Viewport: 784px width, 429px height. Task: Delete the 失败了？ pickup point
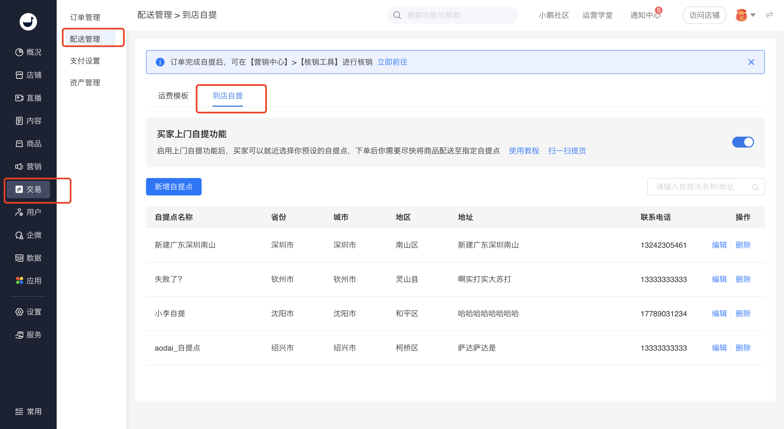coord(743,279)
